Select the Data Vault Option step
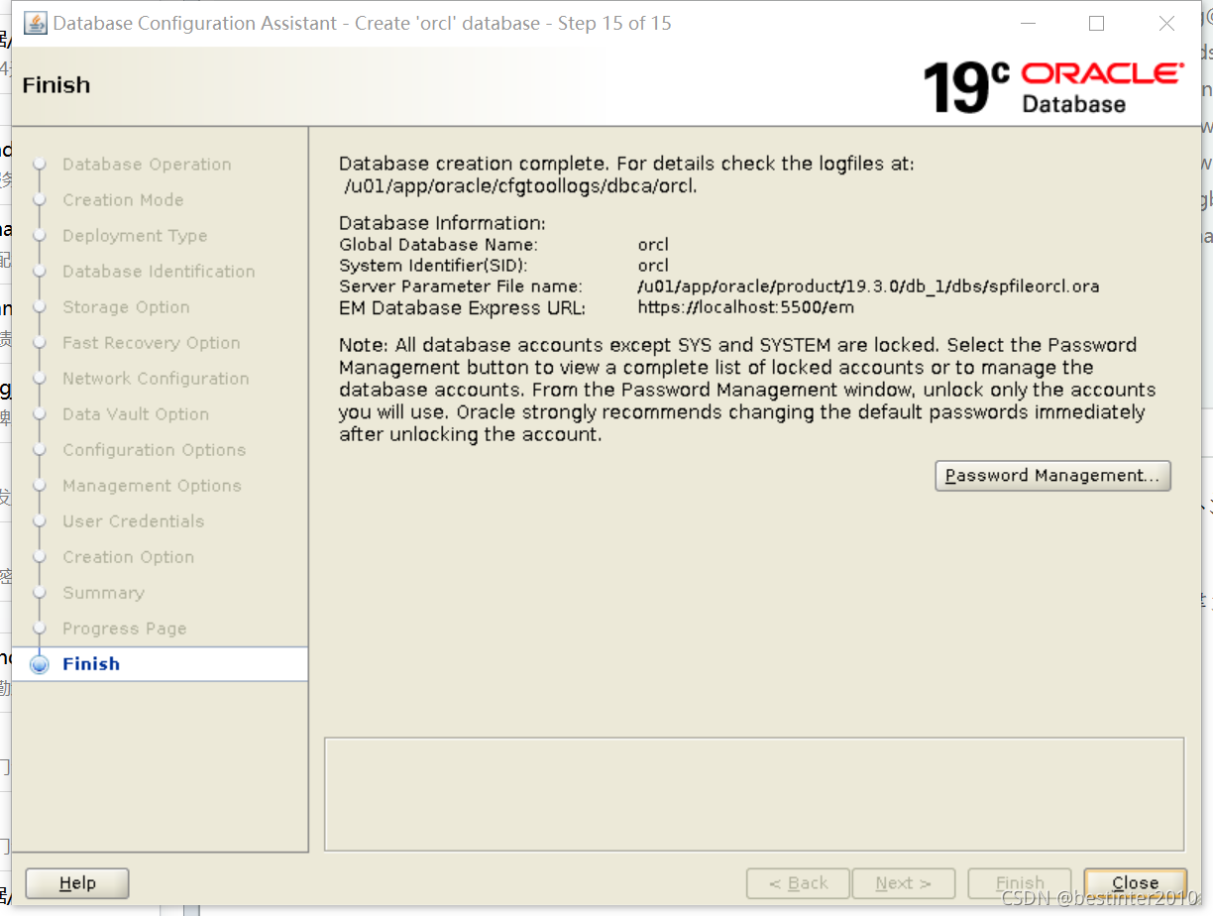Image resolution: width=1213 pixels, height=916 pixels. point(136,414)
